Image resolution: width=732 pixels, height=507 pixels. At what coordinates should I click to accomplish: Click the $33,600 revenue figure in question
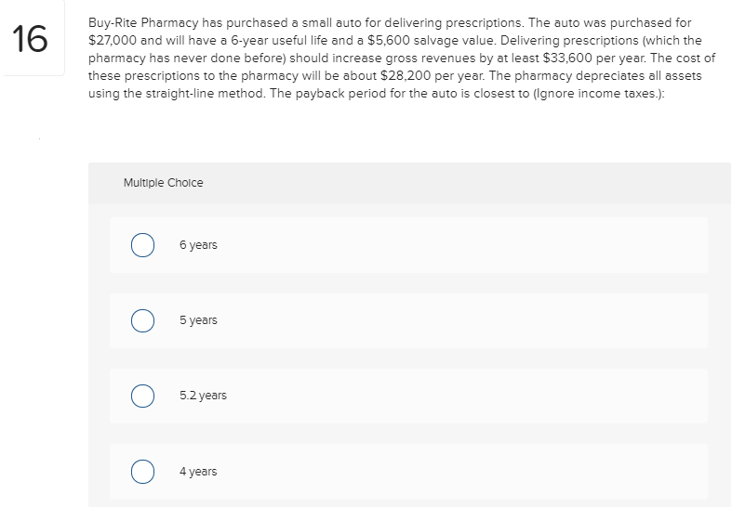567,58
